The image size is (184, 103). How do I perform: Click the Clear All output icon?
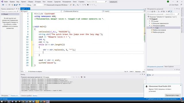(x=82, y=77)
